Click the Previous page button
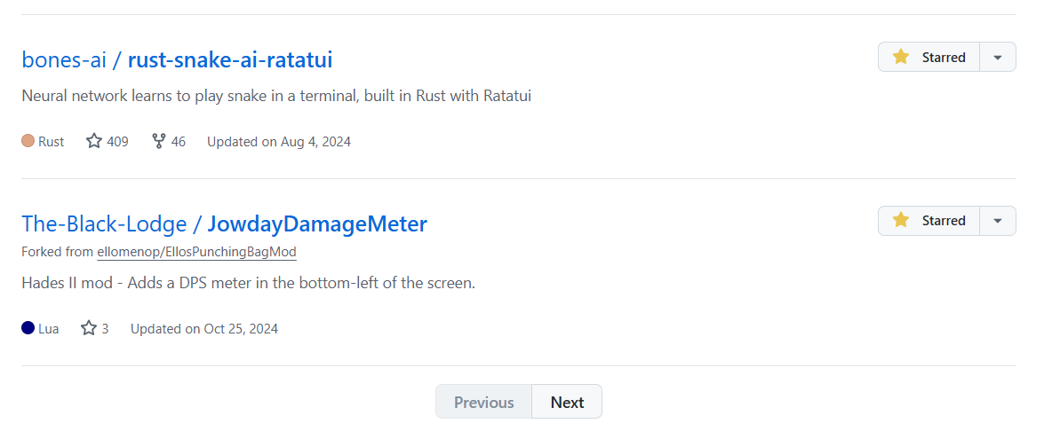This screenshot has width=1052, height=431. [484, 402]
